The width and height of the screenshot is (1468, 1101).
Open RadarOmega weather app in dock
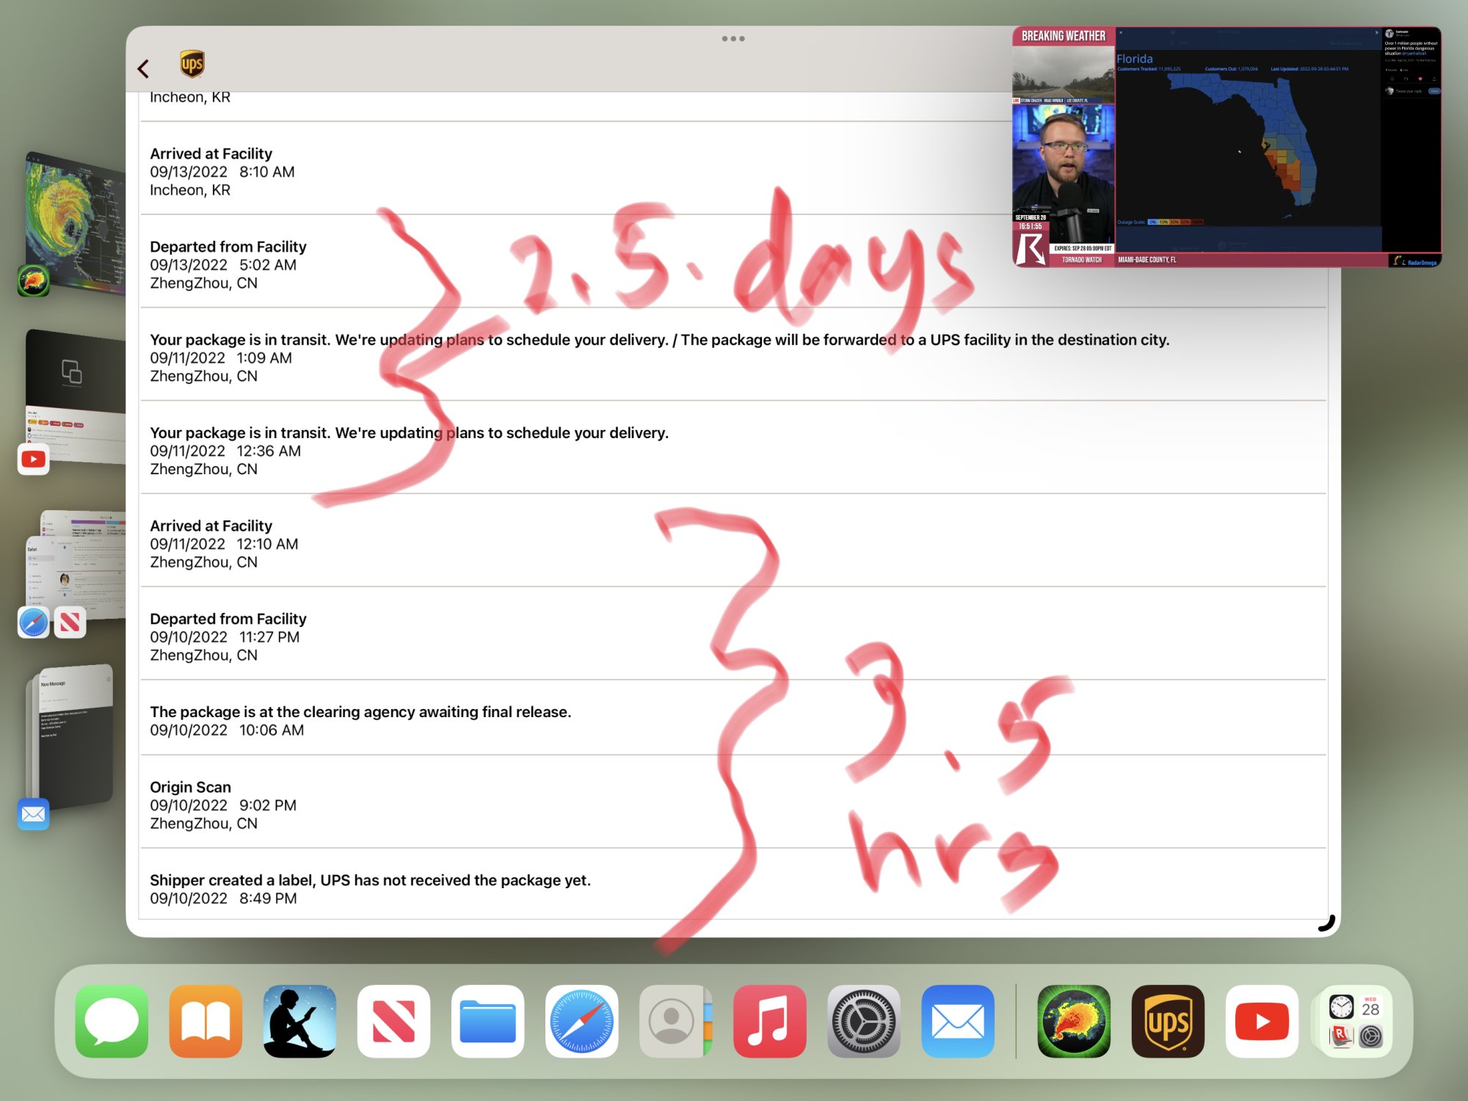pyautogui.click(x=1073, y=1021)
